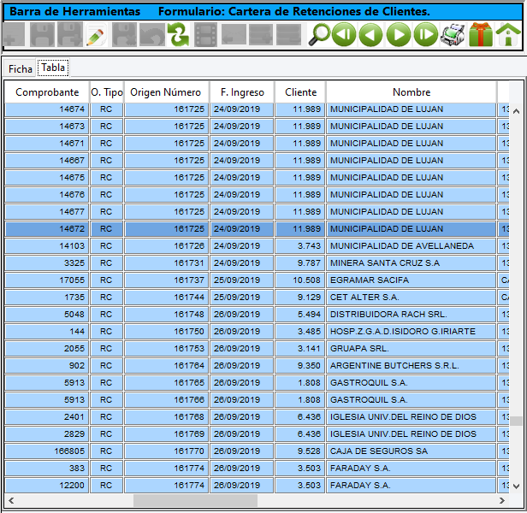Click the horizontal scrollbar right arrow
This screenshot has width=527, height=513.
coord(502,500)
